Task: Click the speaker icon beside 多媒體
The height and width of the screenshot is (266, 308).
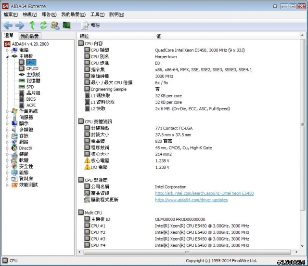Action: 14,130
